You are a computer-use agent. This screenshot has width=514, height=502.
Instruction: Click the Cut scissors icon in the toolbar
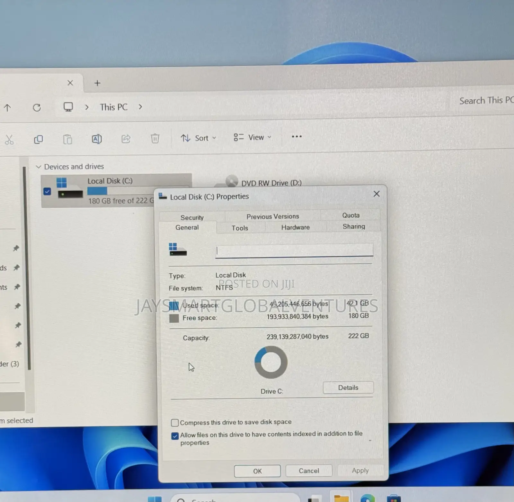pos(9,140)
